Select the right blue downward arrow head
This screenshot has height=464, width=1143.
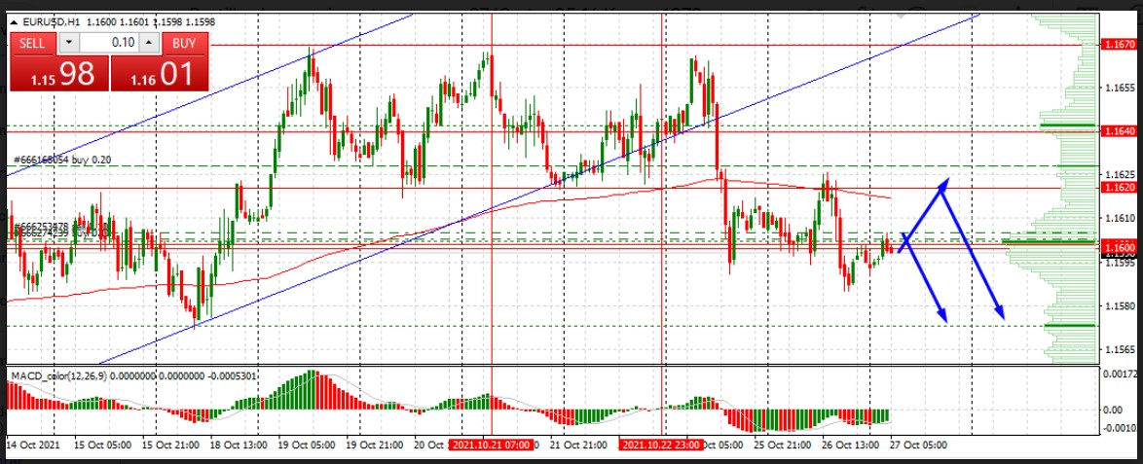pyautogui.click(x=1000, y=313)
